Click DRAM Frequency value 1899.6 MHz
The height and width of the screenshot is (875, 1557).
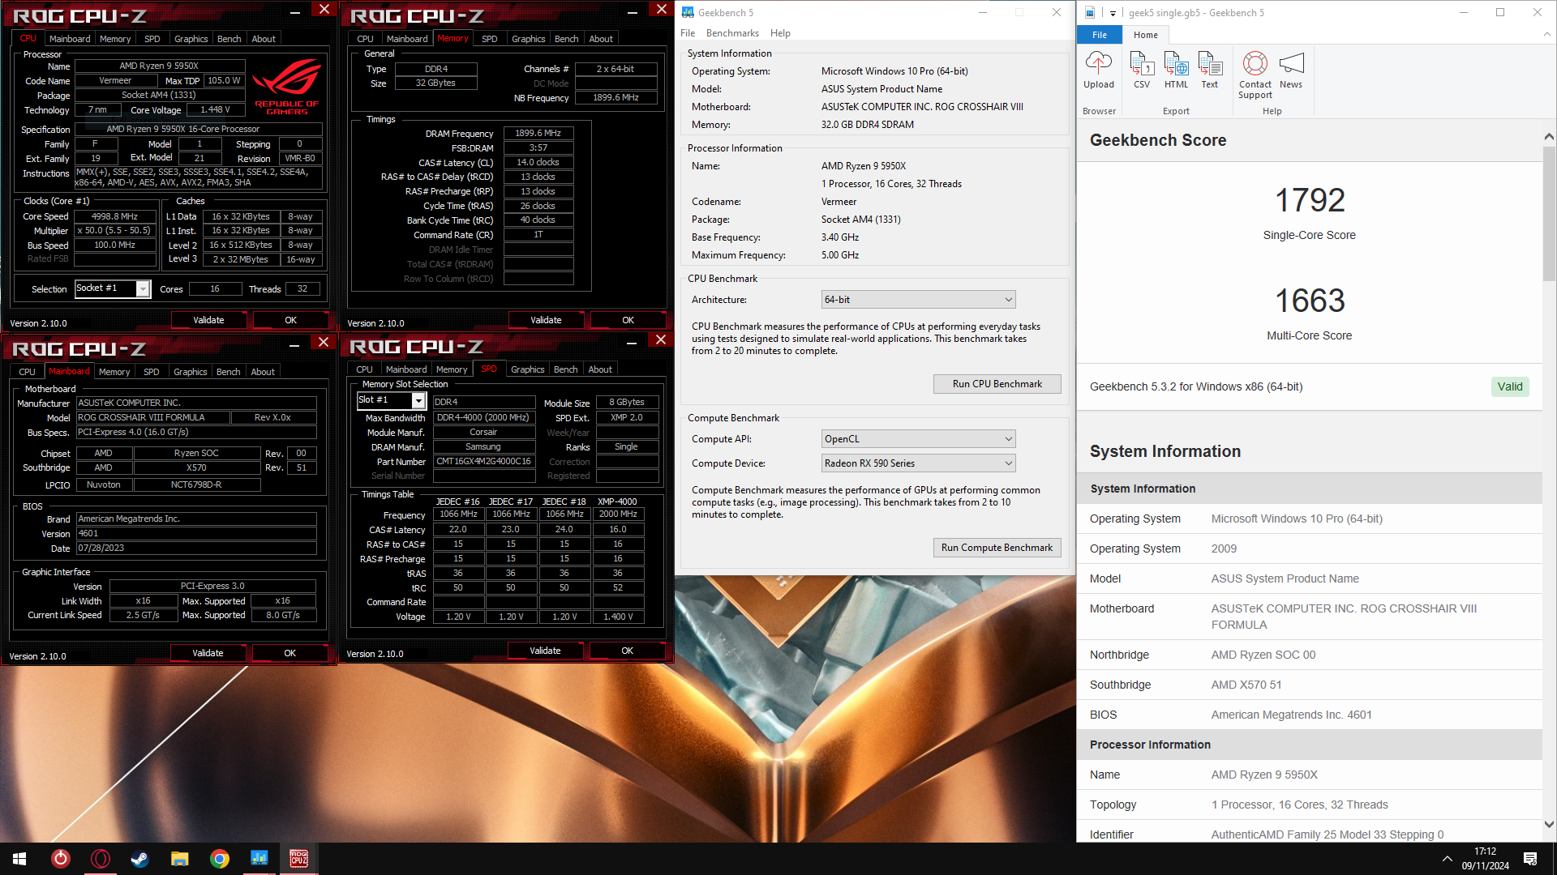coord(538,133)
